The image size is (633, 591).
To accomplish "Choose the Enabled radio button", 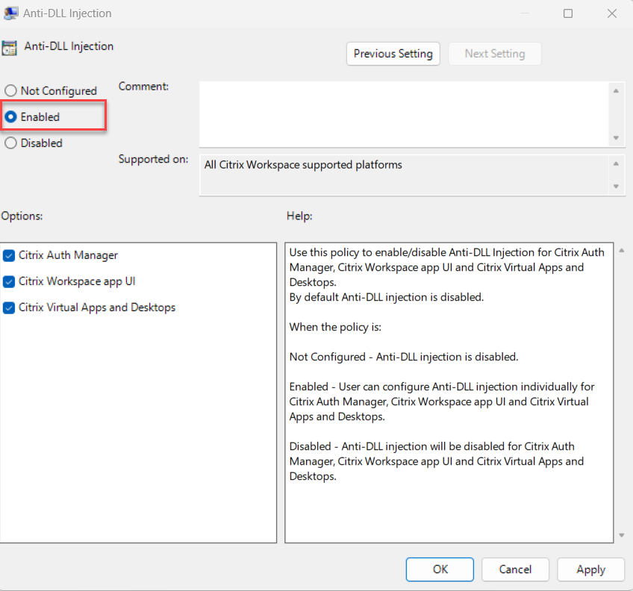I will pos(10,117).
